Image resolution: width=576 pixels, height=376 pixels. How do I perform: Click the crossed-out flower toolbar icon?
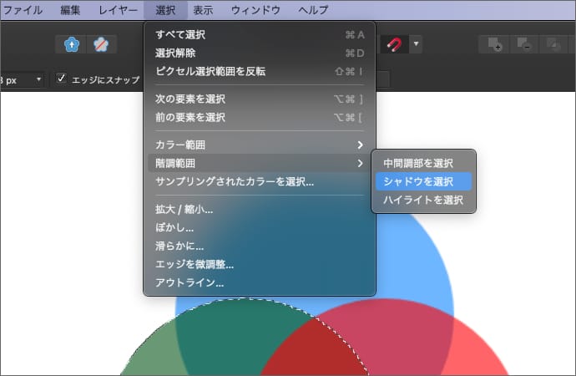pyautogui.click(x=99, y=44)
